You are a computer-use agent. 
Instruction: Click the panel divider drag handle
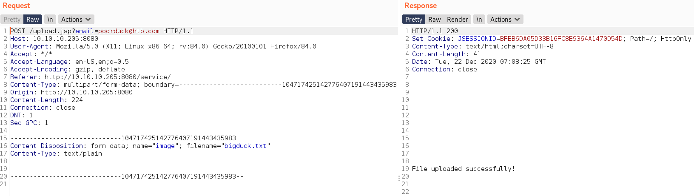[399, 179]
